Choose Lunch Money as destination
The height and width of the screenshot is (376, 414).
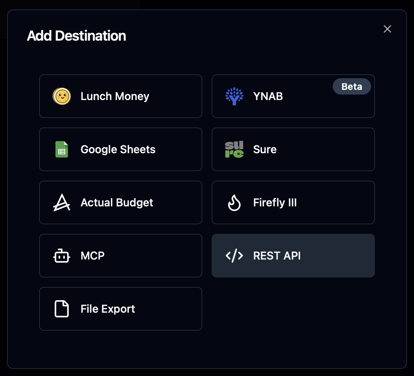[121, 96]
